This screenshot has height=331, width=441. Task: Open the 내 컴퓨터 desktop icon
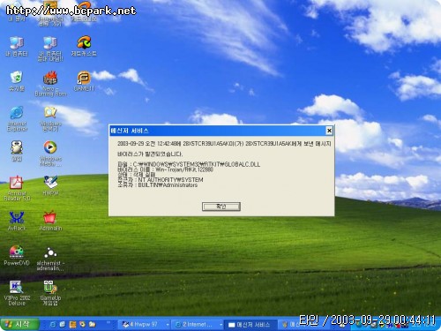[17, 46]
